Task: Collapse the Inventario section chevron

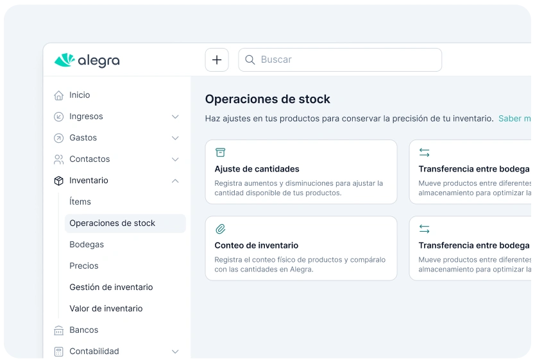Action: coord(175,181)
